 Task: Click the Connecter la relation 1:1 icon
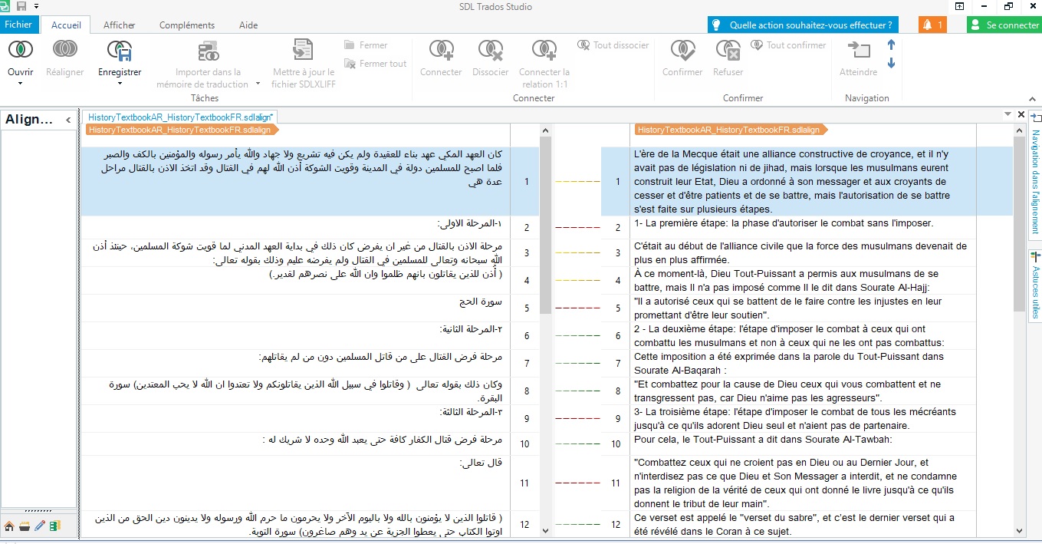(x=544, y=50)
